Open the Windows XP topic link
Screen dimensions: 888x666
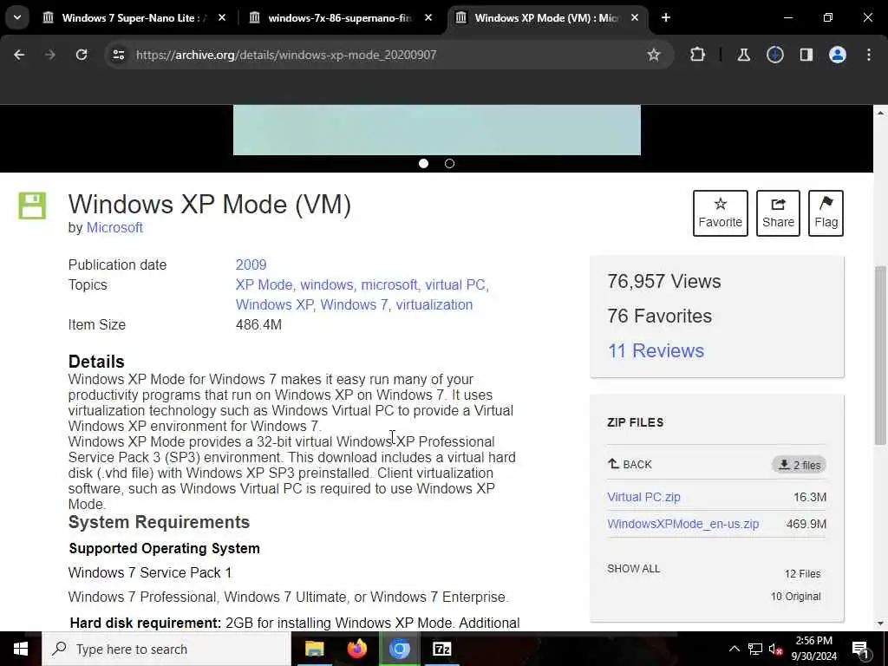point(274,304)
